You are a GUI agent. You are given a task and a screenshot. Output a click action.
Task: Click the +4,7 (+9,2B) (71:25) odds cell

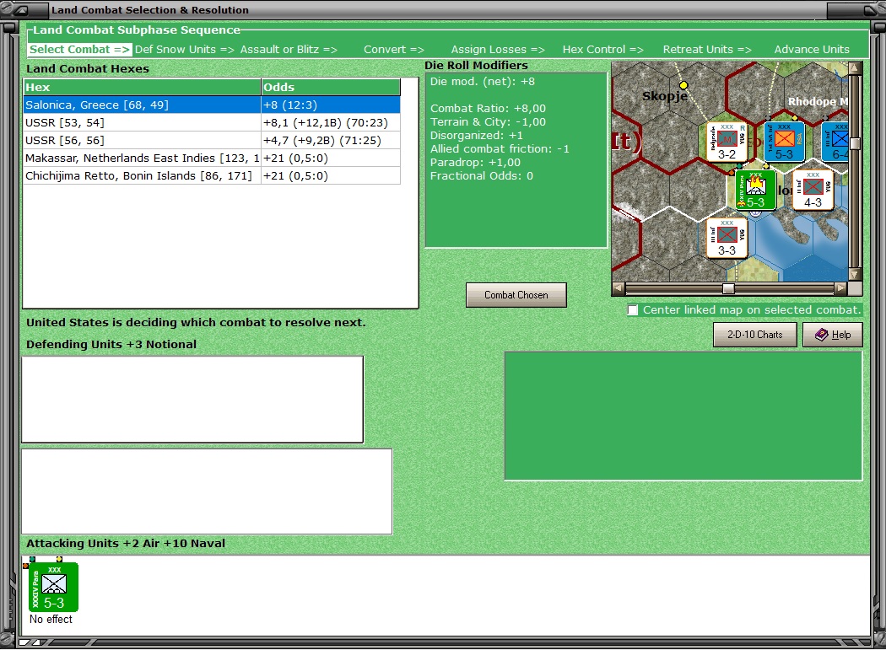click(331, 140)
